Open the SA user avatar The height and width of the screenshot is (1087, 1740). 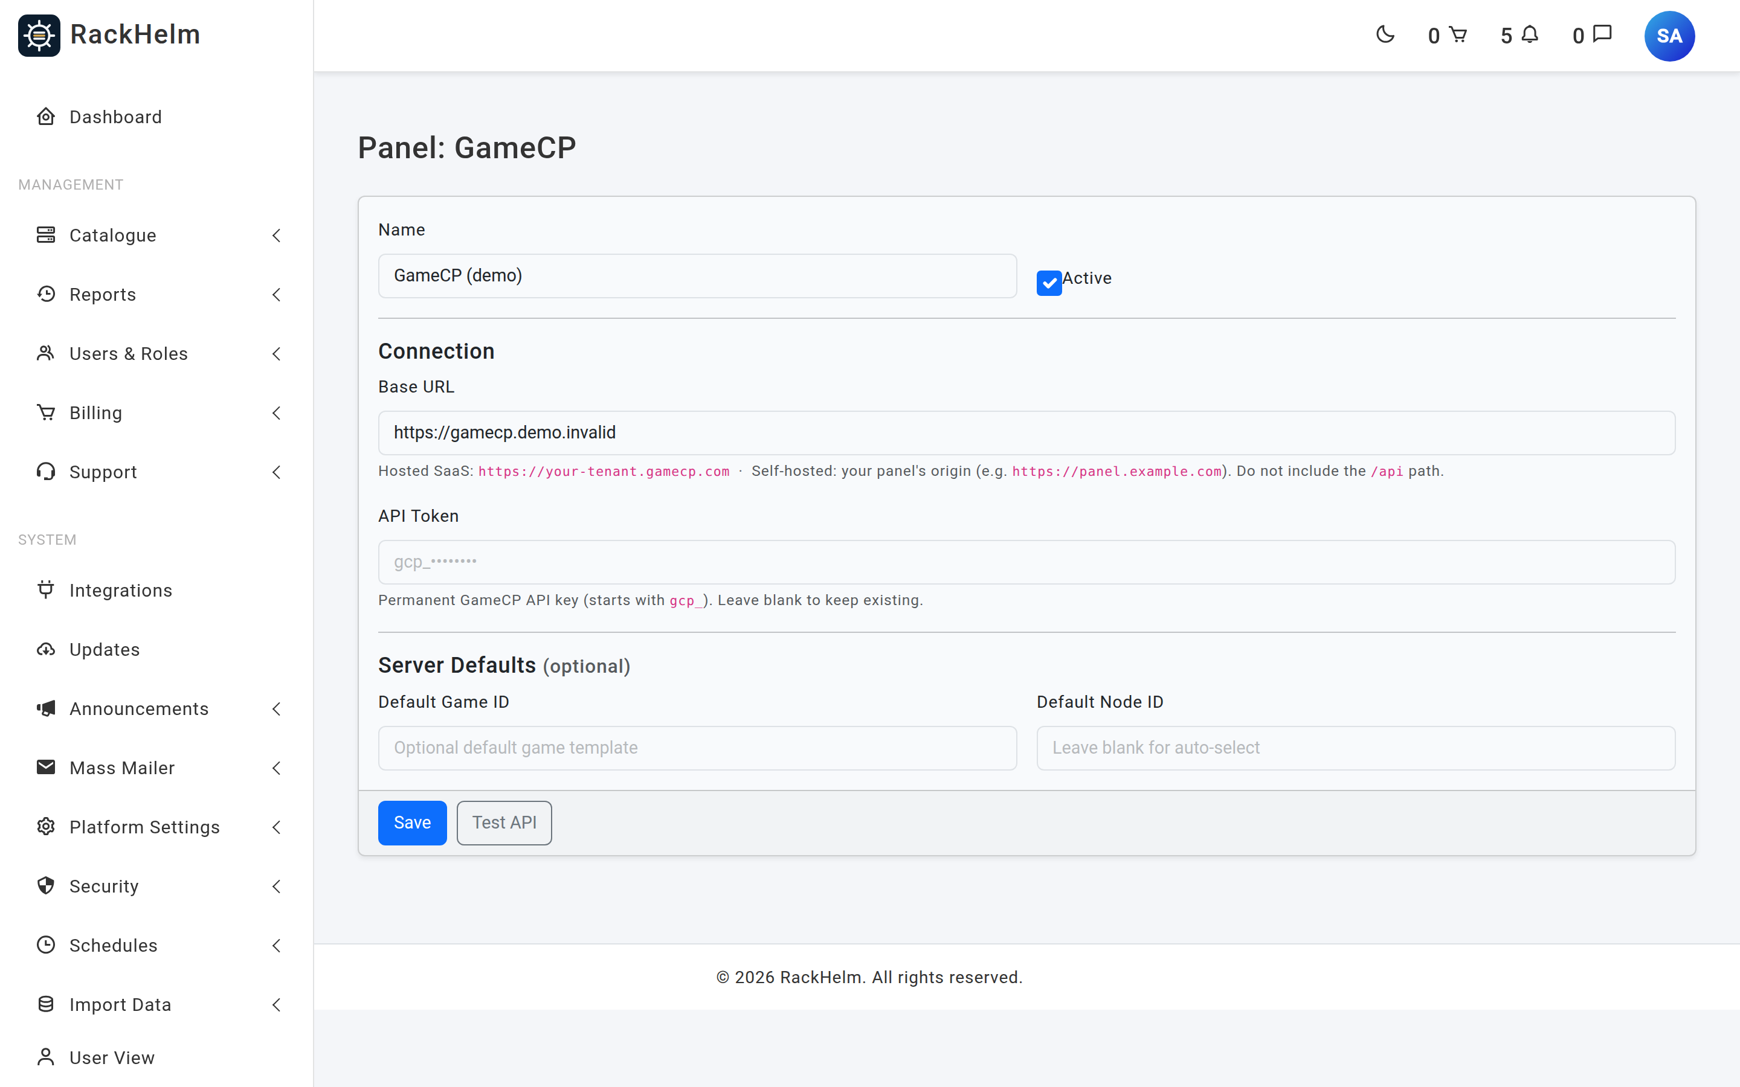pyautogui.click(x=1669, y=36)
